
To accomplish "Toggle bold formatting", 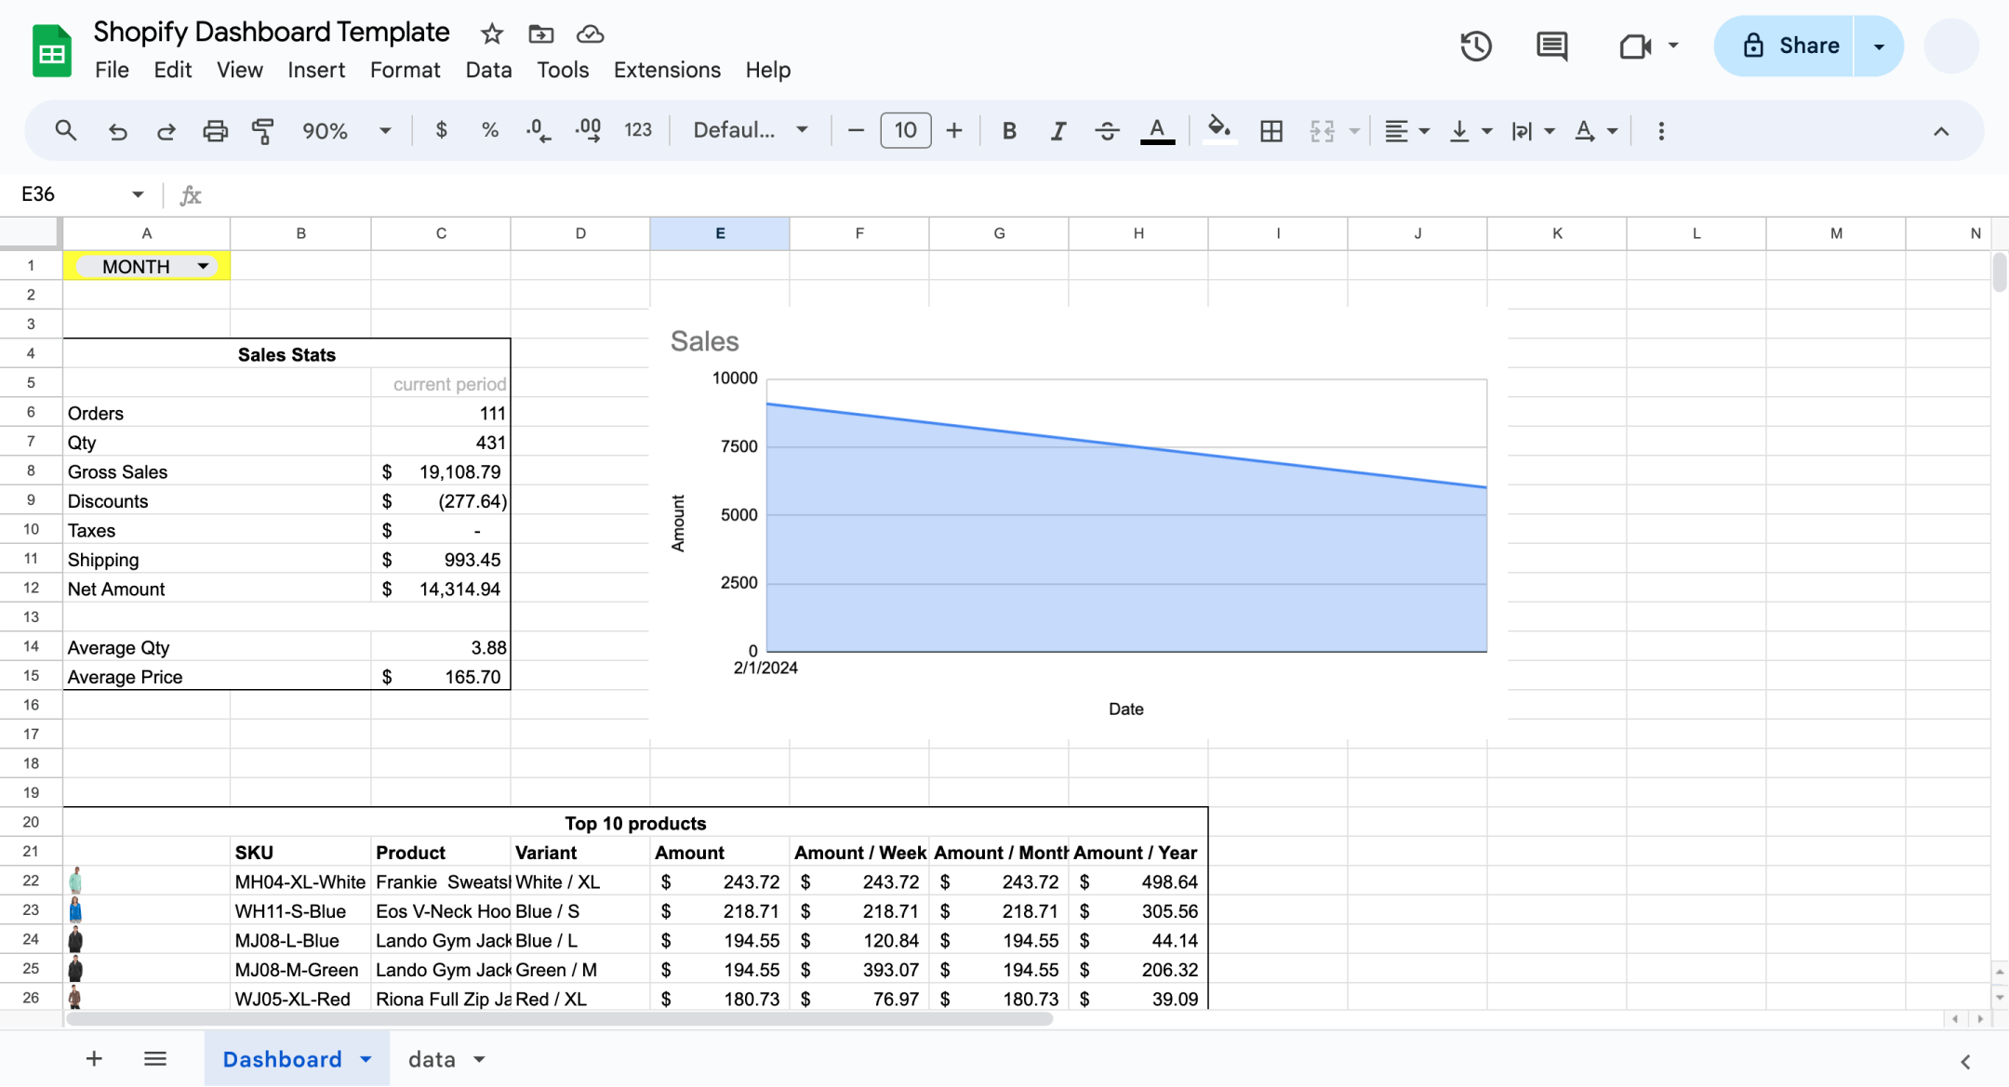I will [1009, 131].
